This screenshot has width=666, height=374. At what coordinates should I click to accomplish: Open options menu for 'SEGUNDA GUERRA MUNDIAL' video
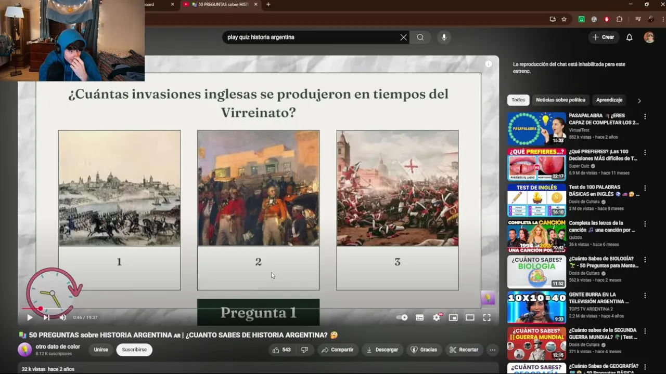pyautogui.click(x=645, y=331)
